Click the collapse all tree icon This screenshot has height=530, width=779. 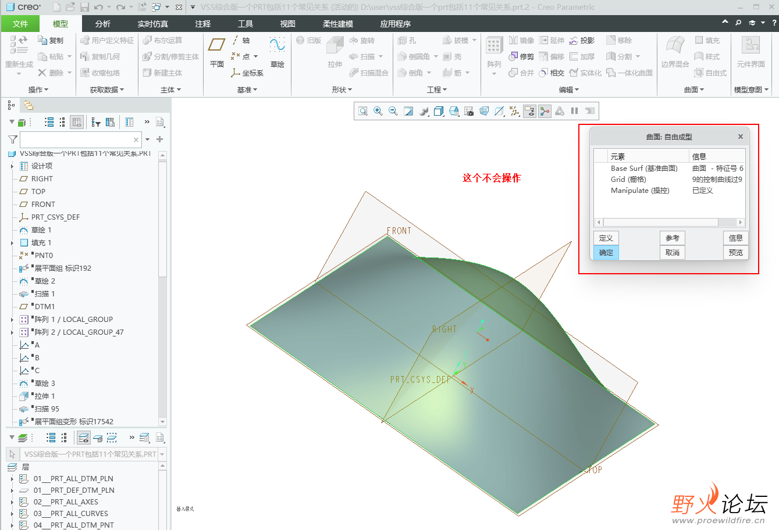click(62, 122)
